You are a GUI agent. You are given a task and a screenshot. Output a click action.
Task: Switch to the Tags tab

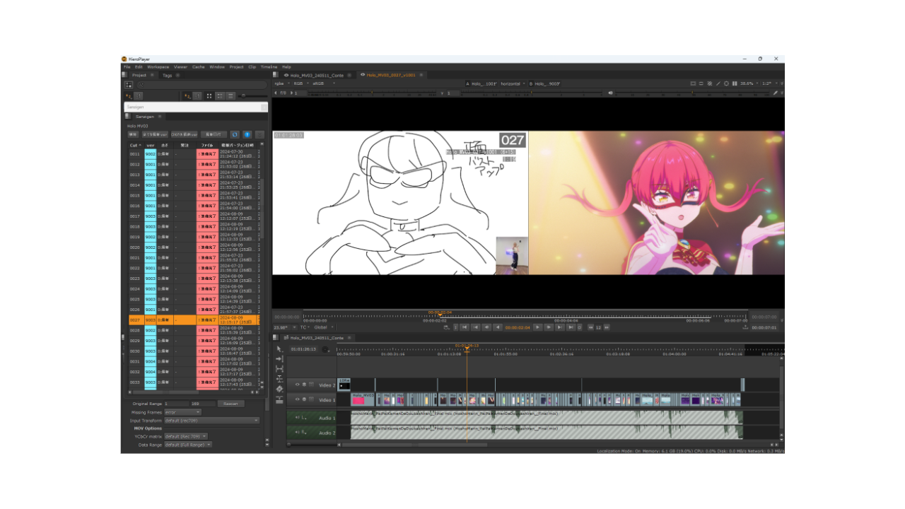168,75
